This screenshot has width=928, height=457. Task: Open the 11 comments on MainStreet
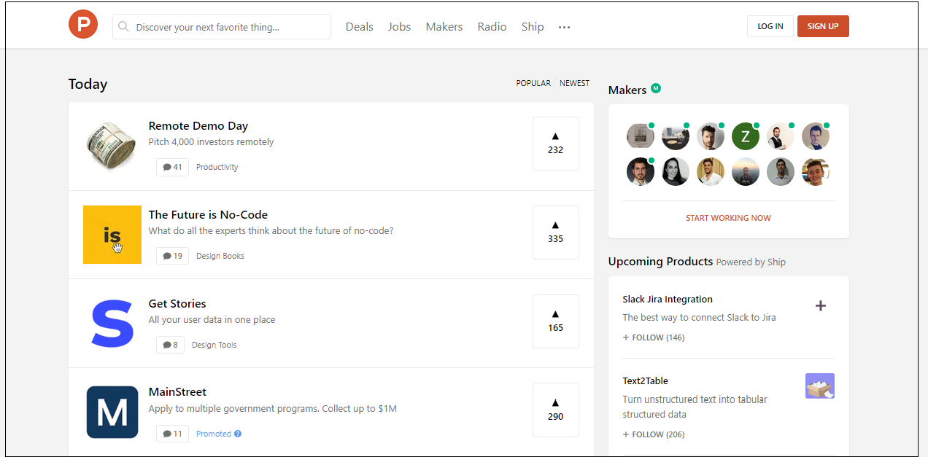pos(172,434)
